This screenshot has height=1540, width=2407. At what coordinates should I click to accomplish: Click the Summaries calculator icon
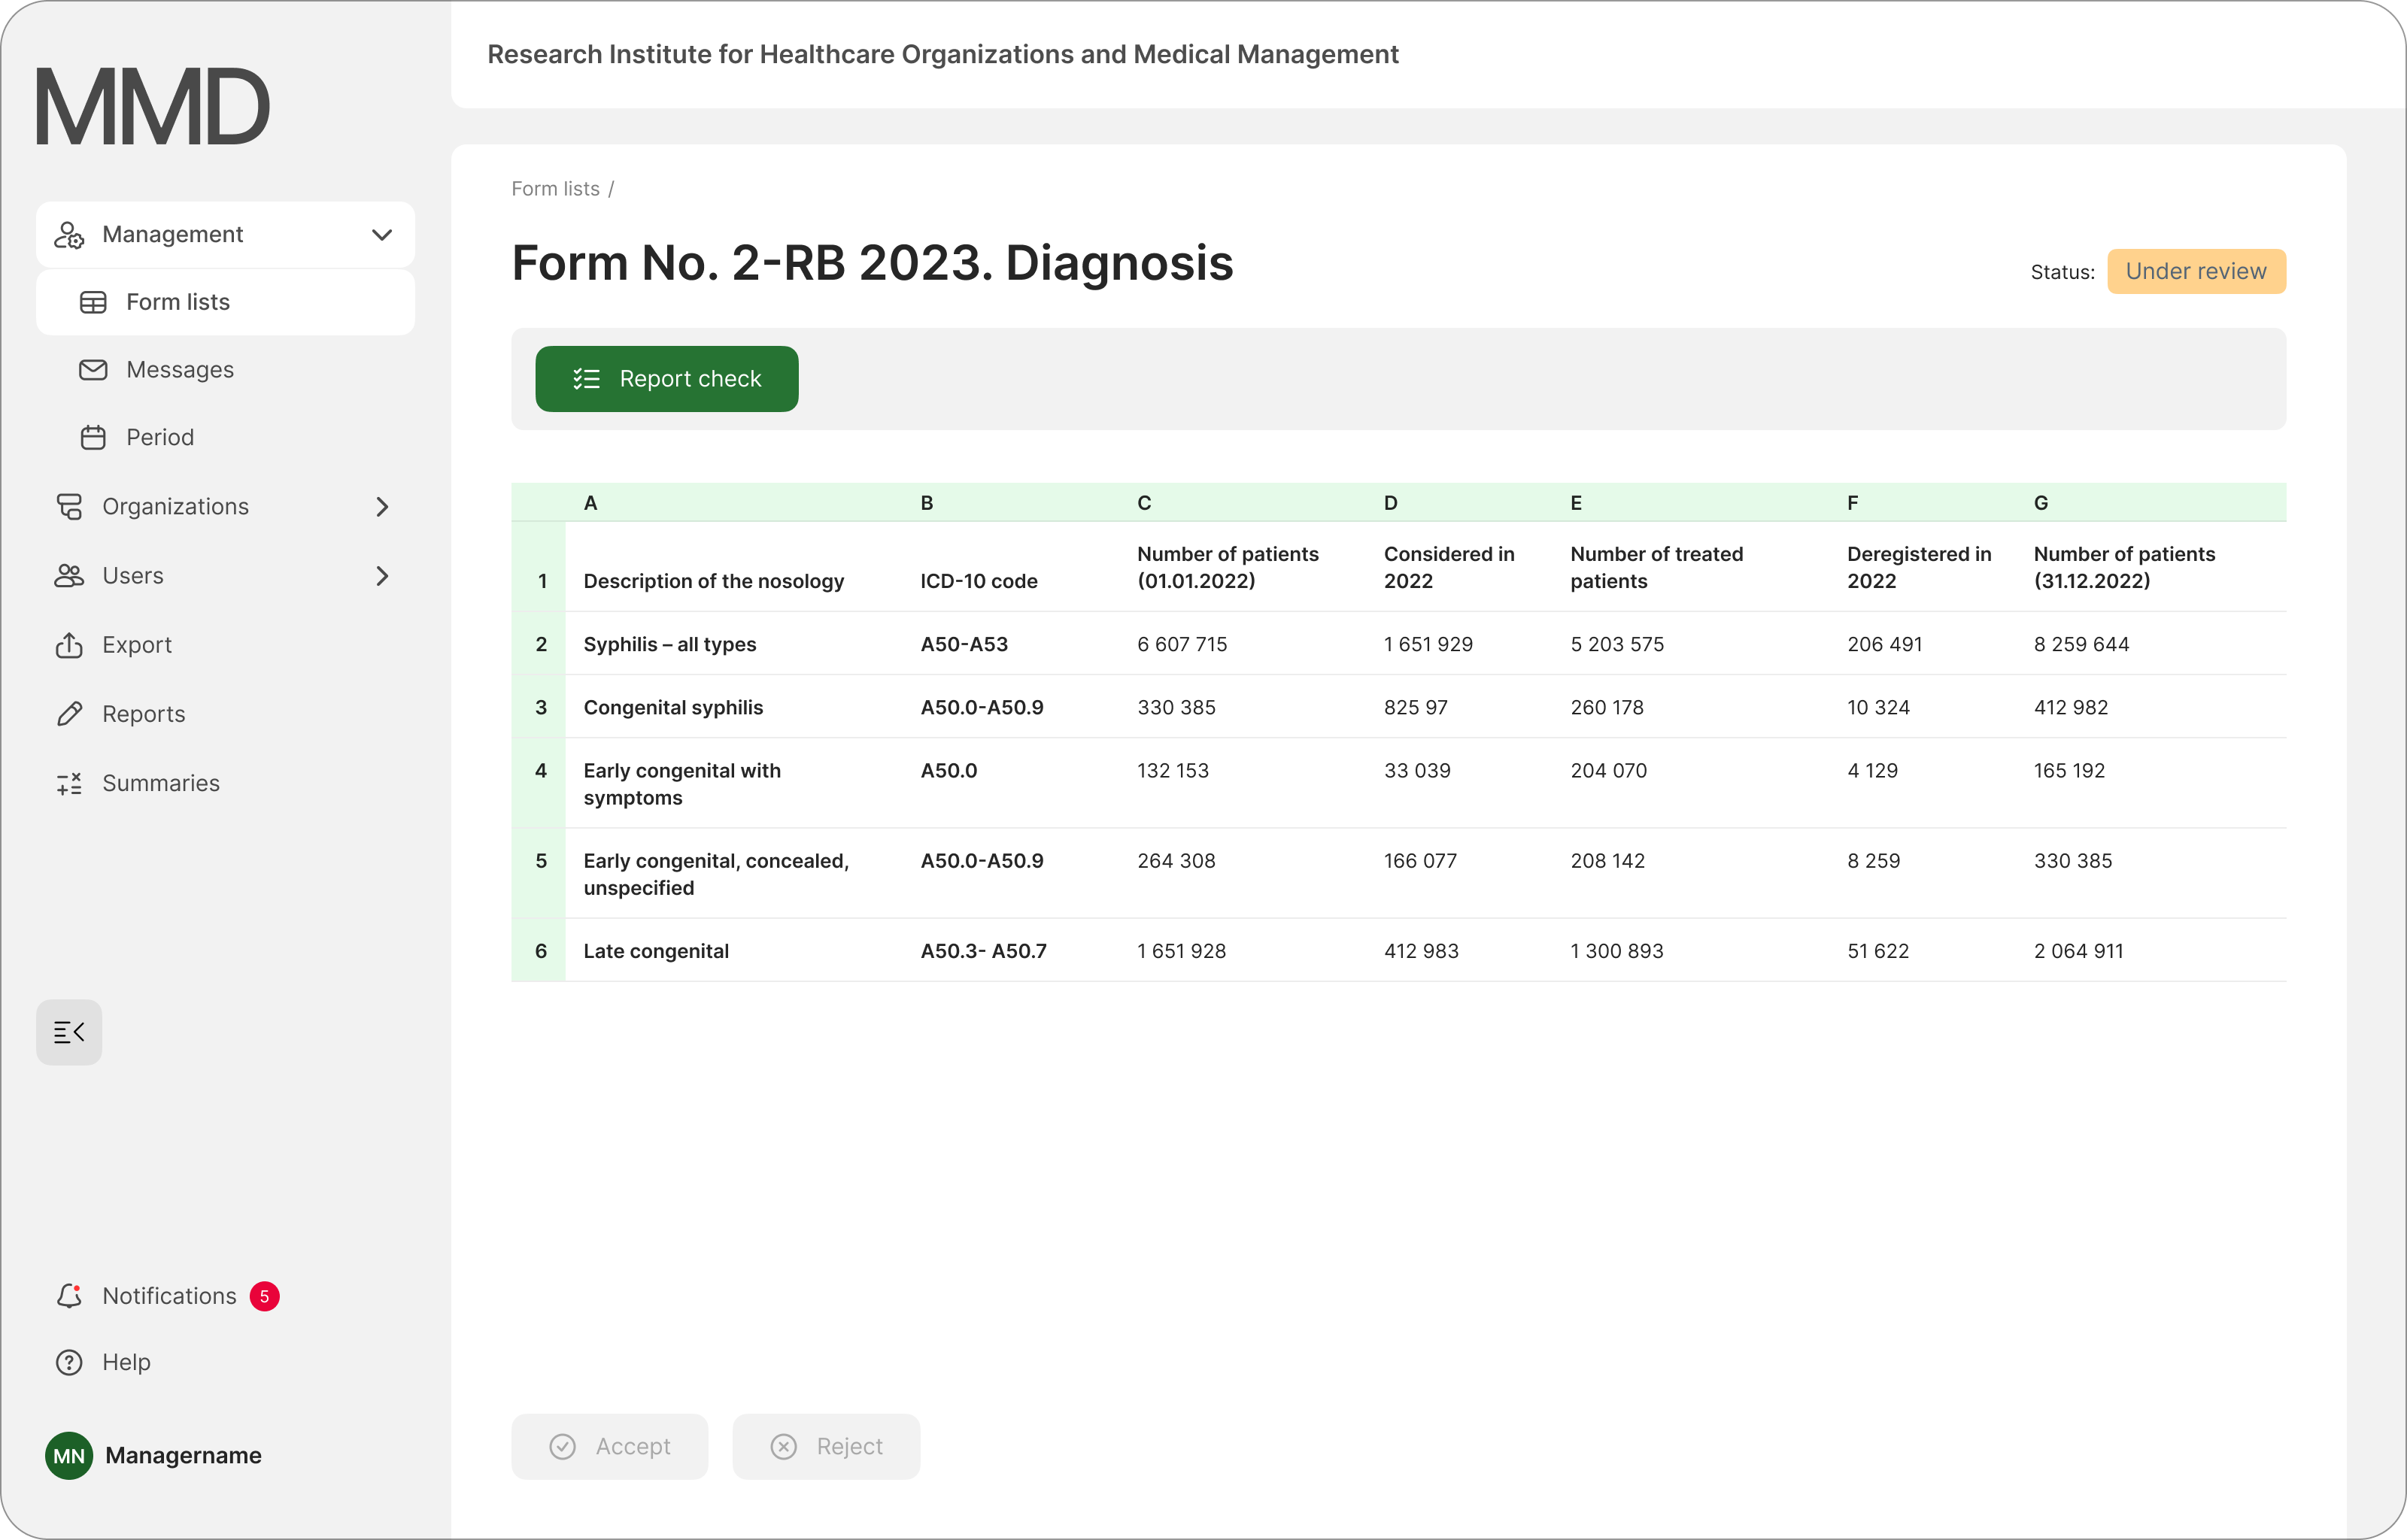[69, 783]
